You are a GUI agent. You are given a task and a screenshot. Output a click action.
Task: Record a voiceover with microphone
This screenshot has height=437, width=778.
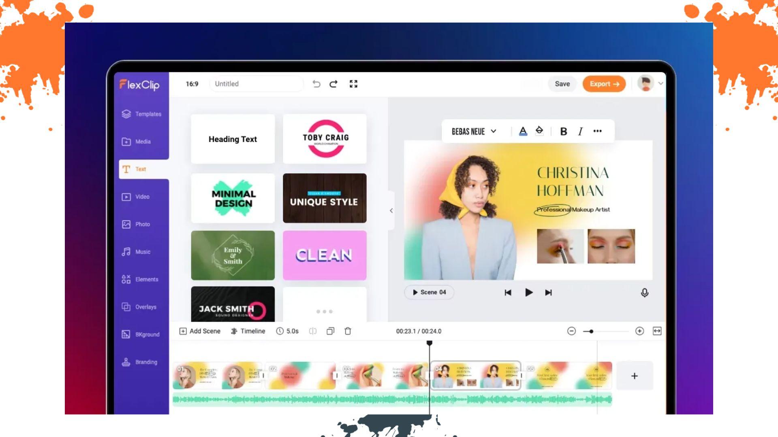[x=644, y=293]
